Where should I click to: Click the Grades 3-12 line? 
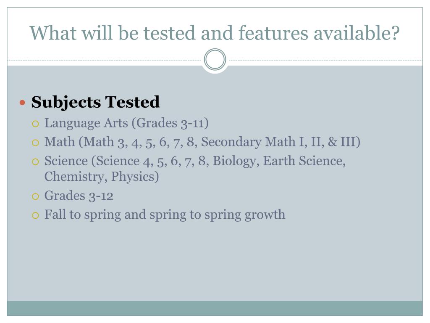click(79, 196)
